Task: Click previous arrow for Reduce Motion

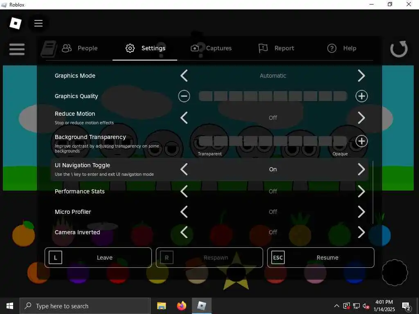Action: click(x=184, y=118)
